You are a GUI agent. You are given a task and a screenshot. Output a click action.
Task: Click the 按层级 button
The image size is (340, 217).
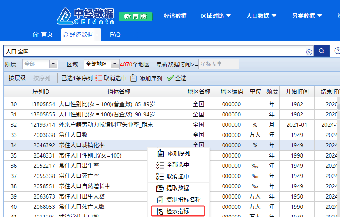(x=17, y=78)
